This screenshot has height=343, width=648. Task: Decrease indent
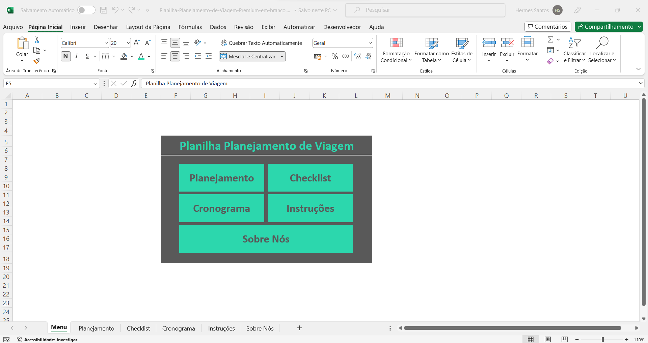(x=198, y=56)
